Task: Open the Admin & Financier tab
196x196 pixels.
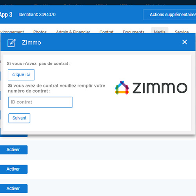Action: coord(73,32)
